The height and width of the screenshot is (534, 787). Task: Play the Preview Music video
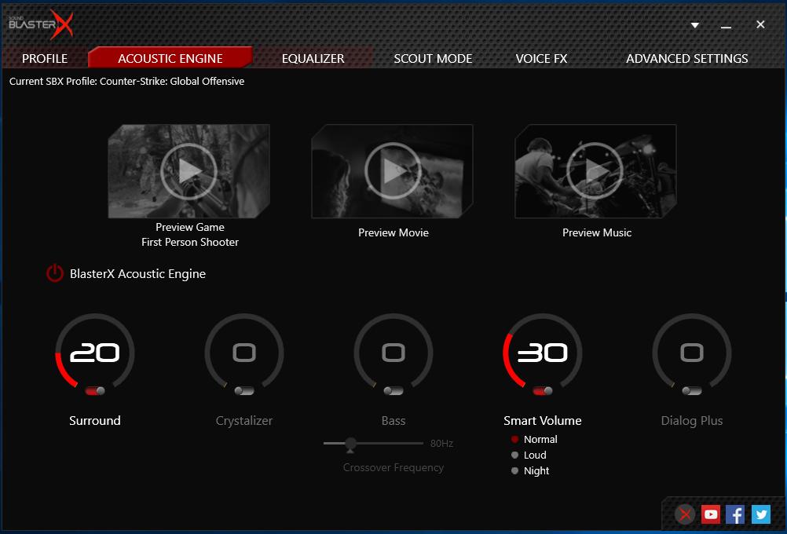(596, 171)
